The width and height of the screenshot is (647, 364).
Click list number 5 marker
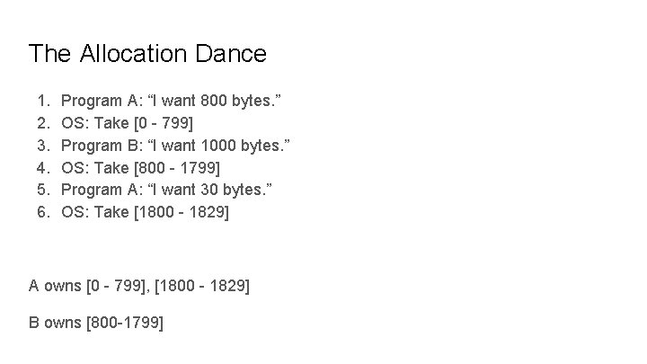[x=44, y=190]
